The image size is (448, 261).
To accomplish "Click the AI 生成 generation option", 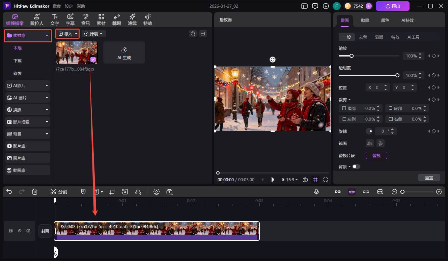I will pos(124,52).
